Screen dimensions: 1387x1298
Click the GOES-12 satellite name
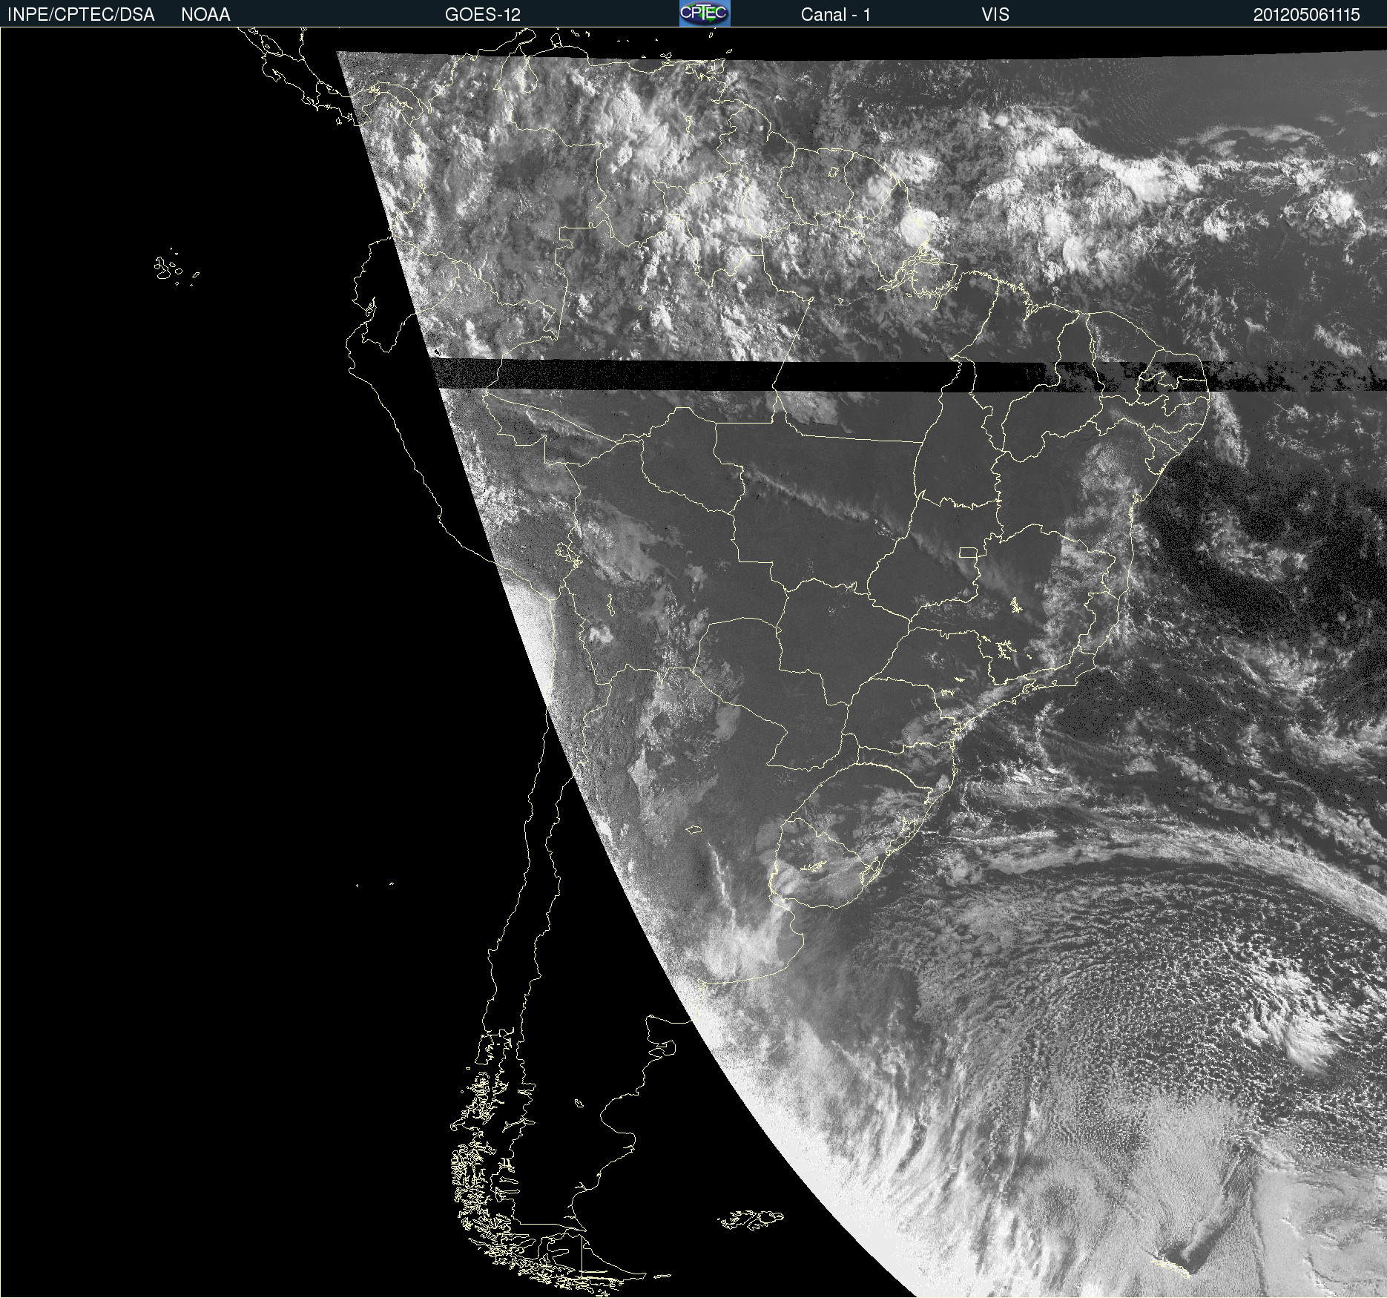pyautogui.click(x=483, y=15)
